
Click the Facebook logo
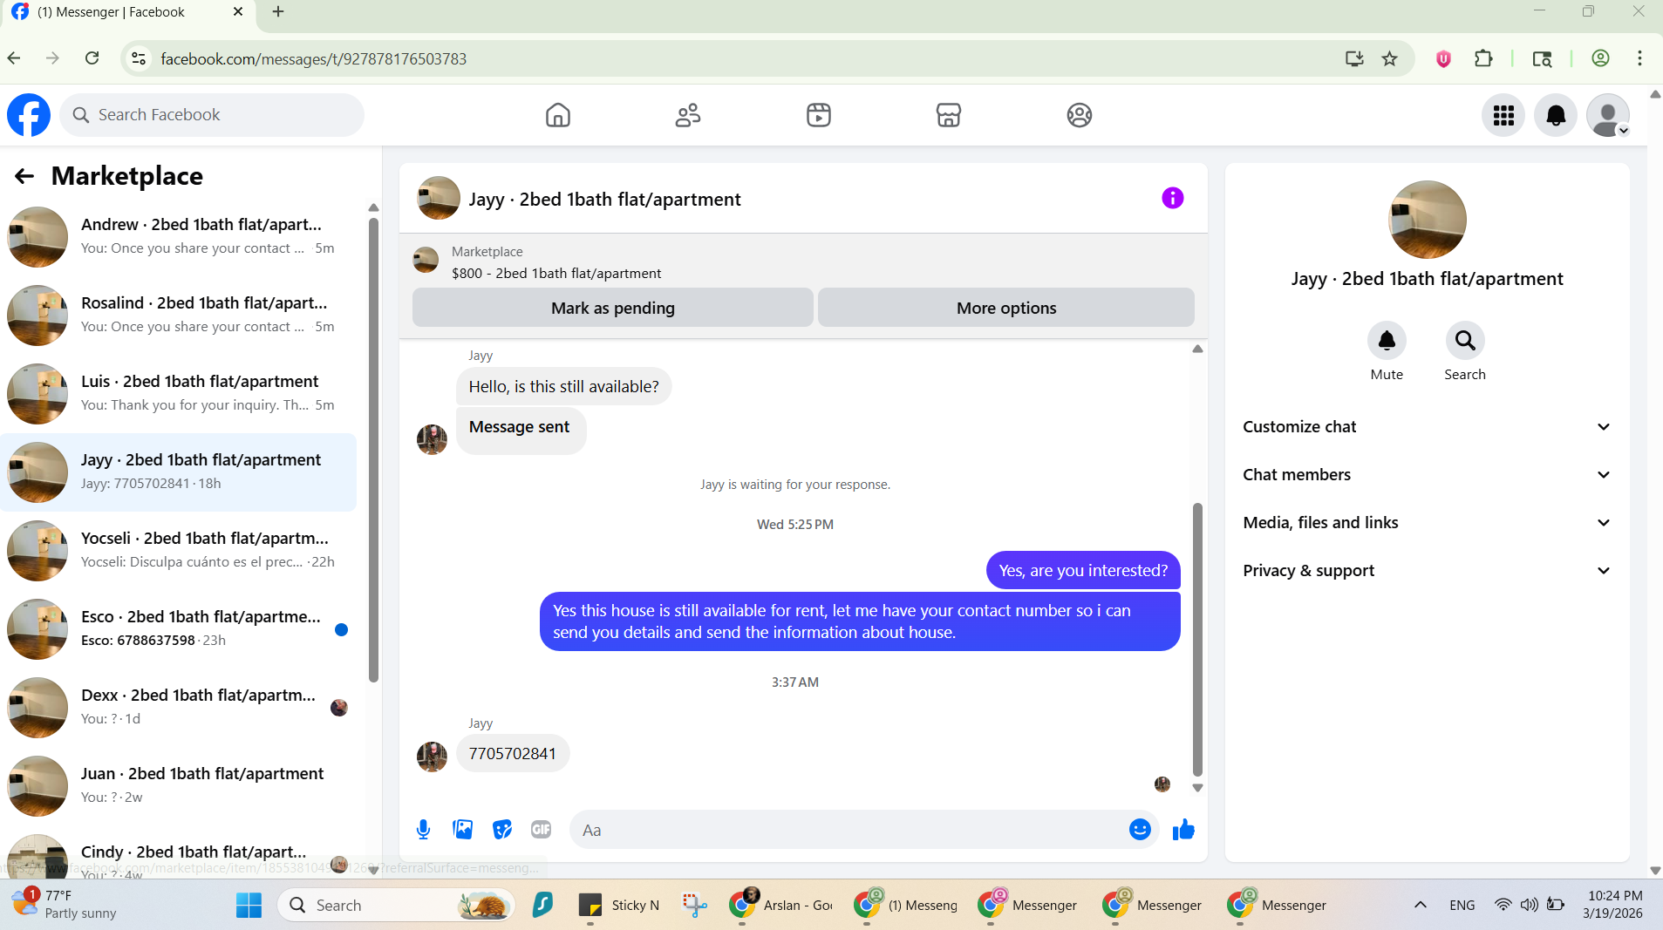point(29,115)
